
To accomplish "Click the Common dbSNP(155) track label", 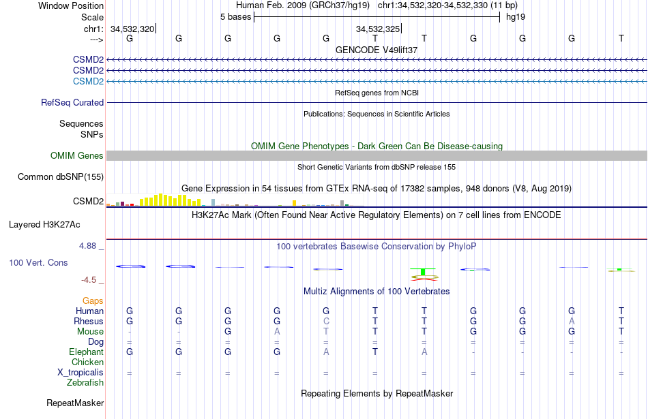I will click(61, 176).
